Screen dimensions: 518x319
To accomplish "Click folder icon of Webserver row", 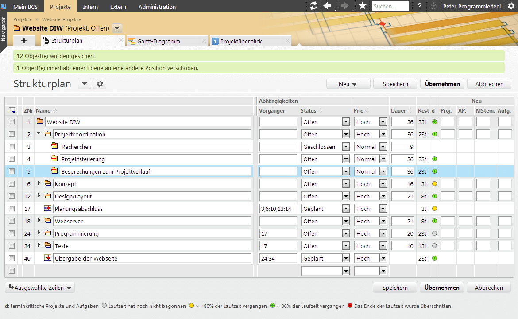I will [48, 220].
